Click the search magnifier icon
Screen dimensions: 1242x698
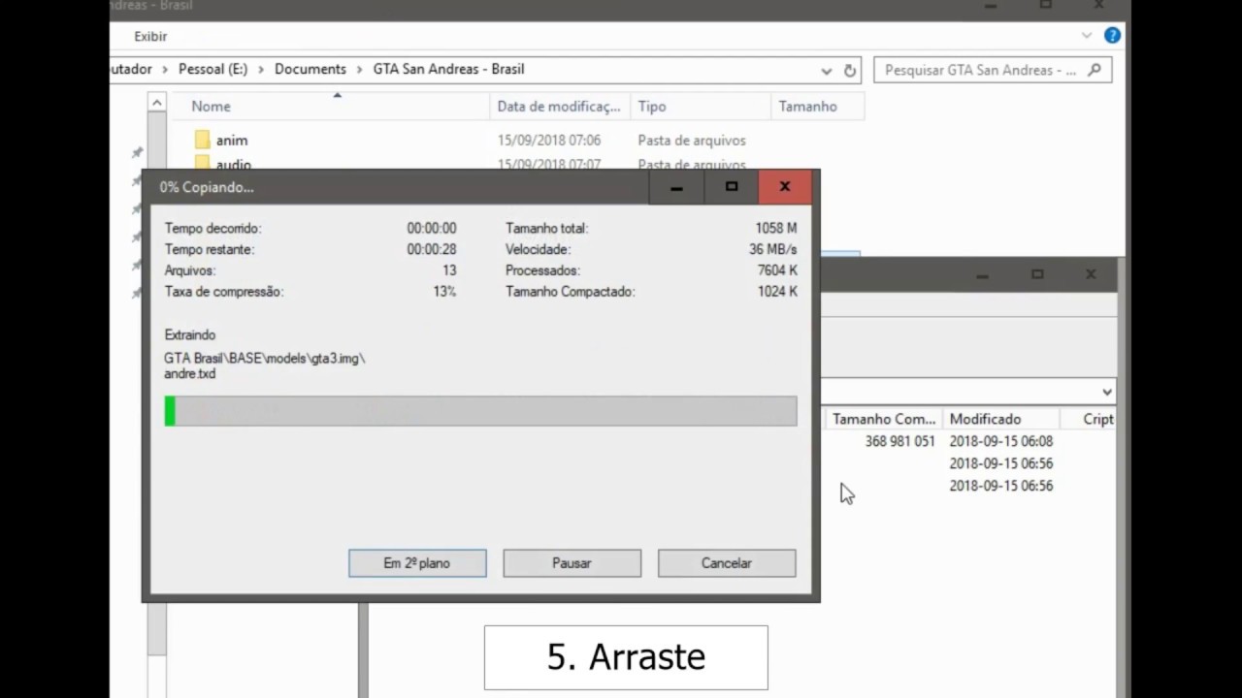click(1095, 70)
